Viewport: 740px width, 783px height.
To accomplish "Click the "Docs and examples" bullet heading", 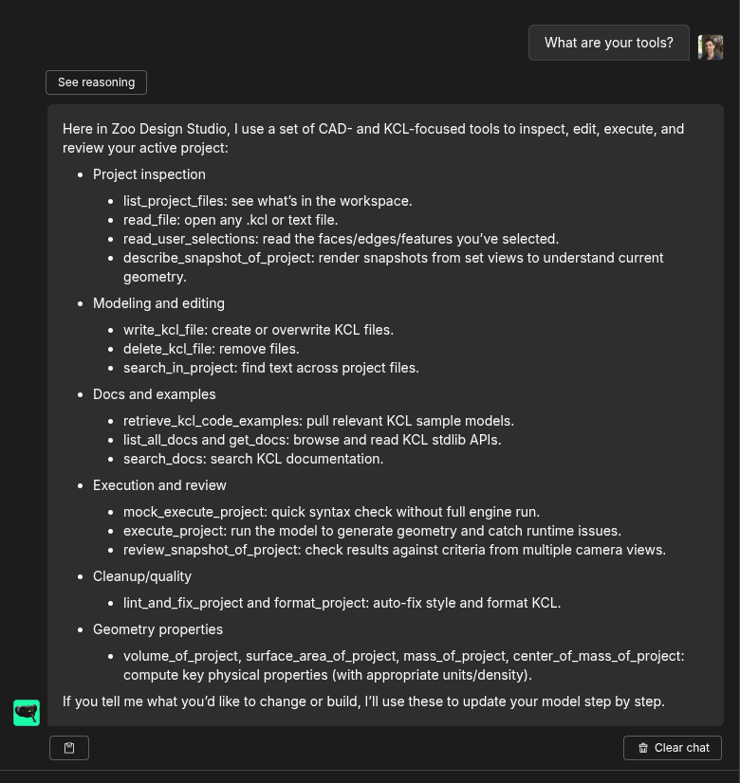I will point(154,394).
